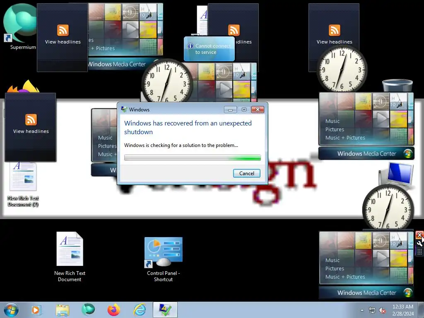Click Windows Media Center bar of bottom-right gadget
Image resolution: width=424 pixels, height=318 pixels.
pos(366,293)
